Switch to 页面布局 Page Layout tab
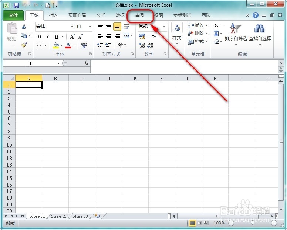The height and width of the screenshot is (230, 287). (77, 15)
